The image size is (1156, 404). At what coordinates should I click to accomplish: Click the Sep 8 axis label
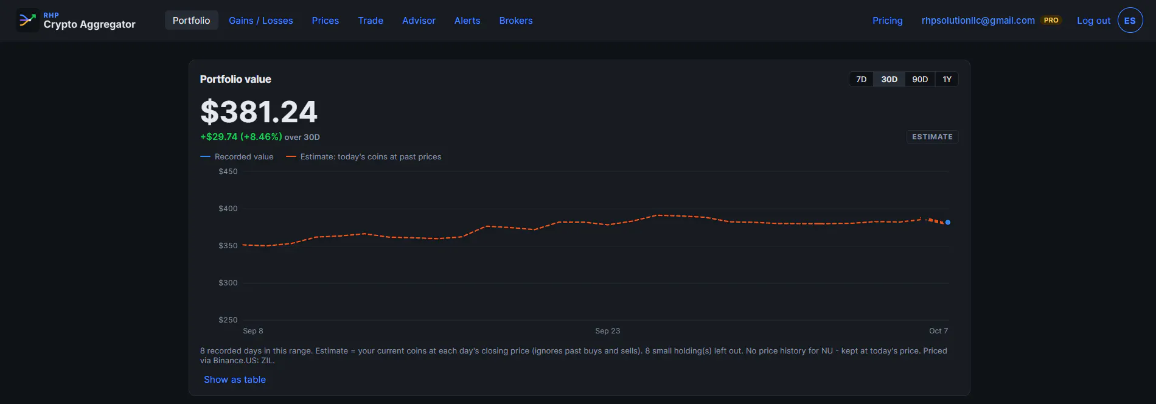253,330
